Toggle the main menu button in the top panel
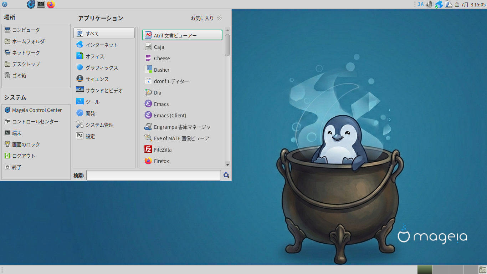This screenshot has height=274, width=487. (5, 4)
